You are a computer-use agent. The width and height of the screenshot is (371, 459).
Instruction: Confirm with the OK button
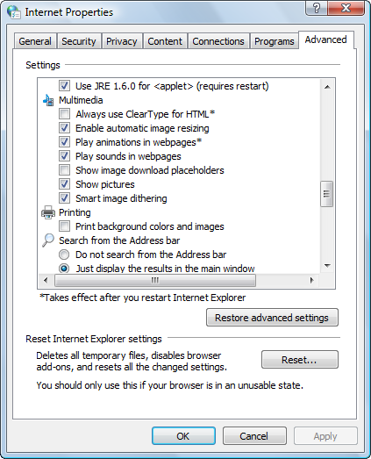[x=183, y=436]
